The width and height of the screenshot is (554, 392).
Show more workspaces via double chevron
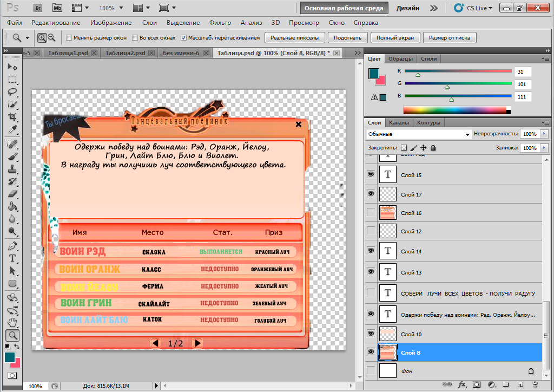[x=434, y=8]
